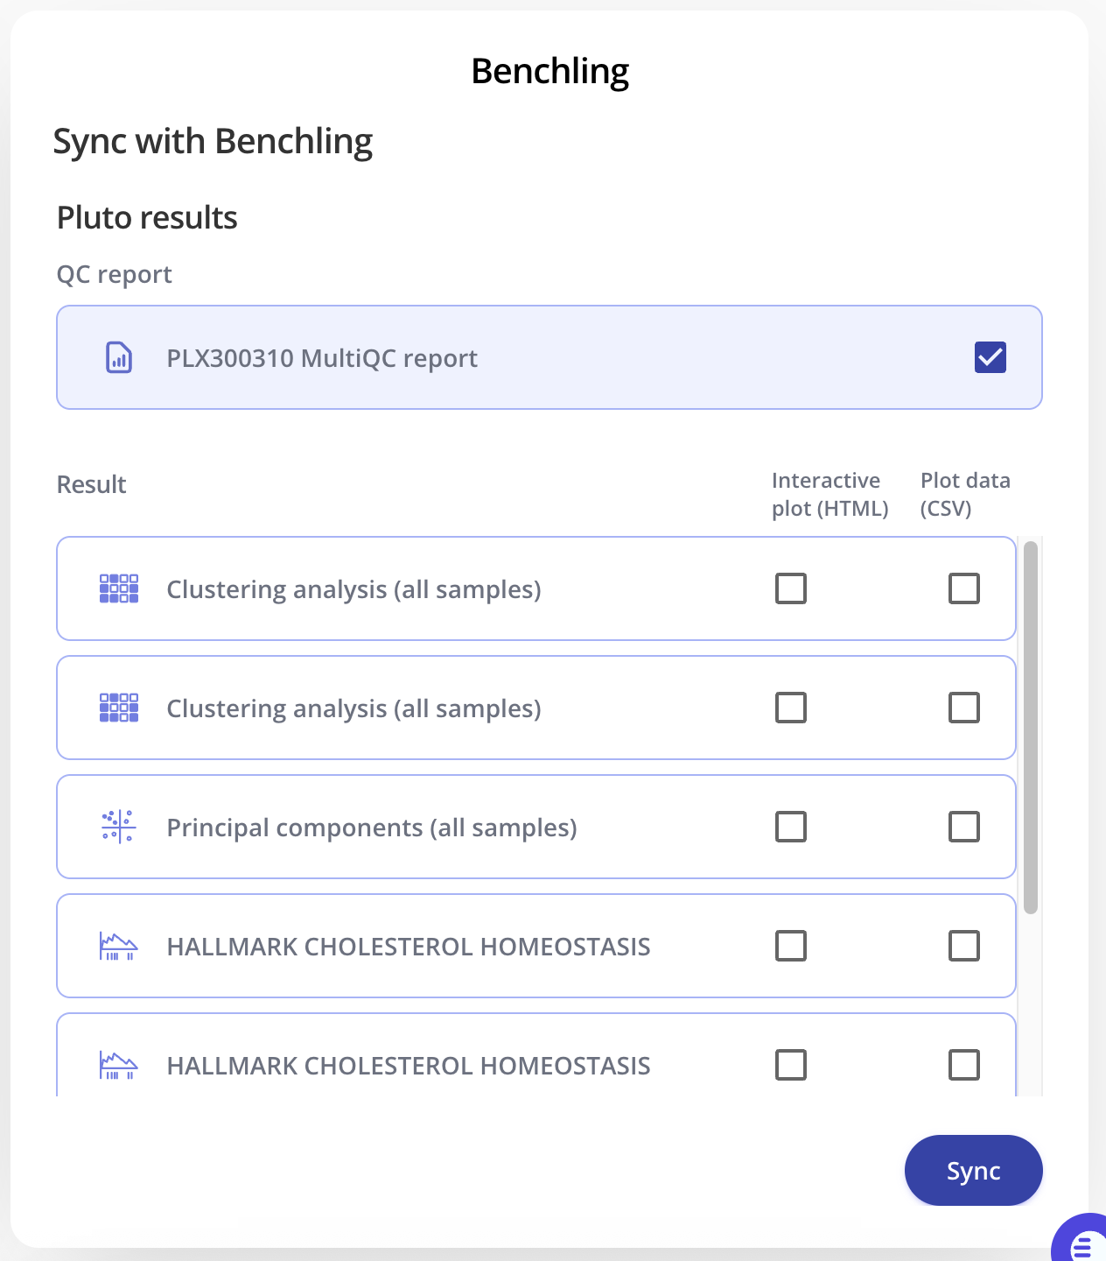Click the MultiQC report document icon
Screen dimensions: 1106x1261
tap(119, 358)
